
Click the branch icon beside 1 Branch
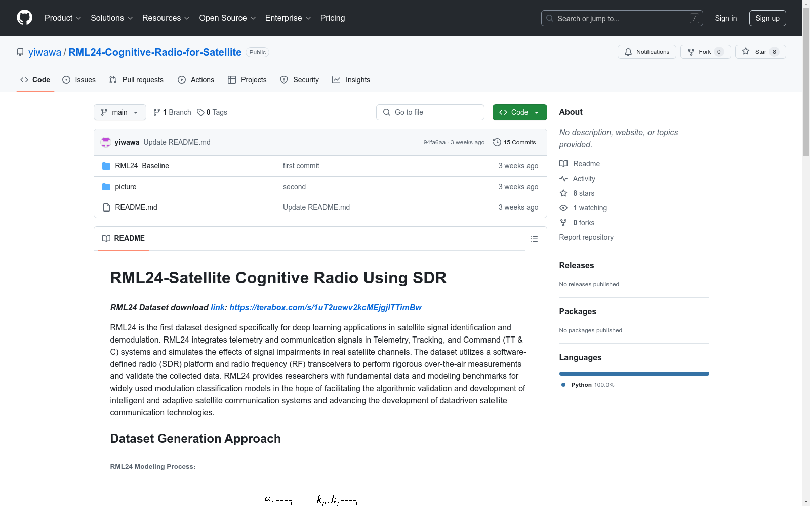(157, 112)
